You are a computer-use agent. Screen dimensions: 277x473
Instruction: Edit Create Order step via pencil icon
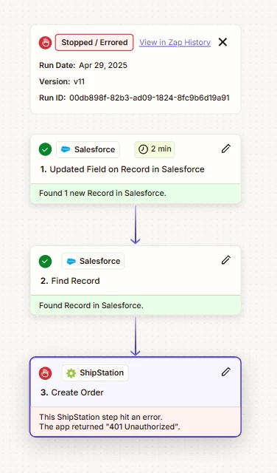click(x=226, y=372)
